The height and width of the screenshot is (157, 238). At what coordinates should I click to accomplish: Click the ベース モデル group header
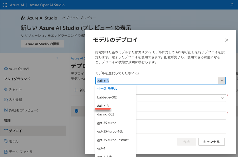point(107,89)
